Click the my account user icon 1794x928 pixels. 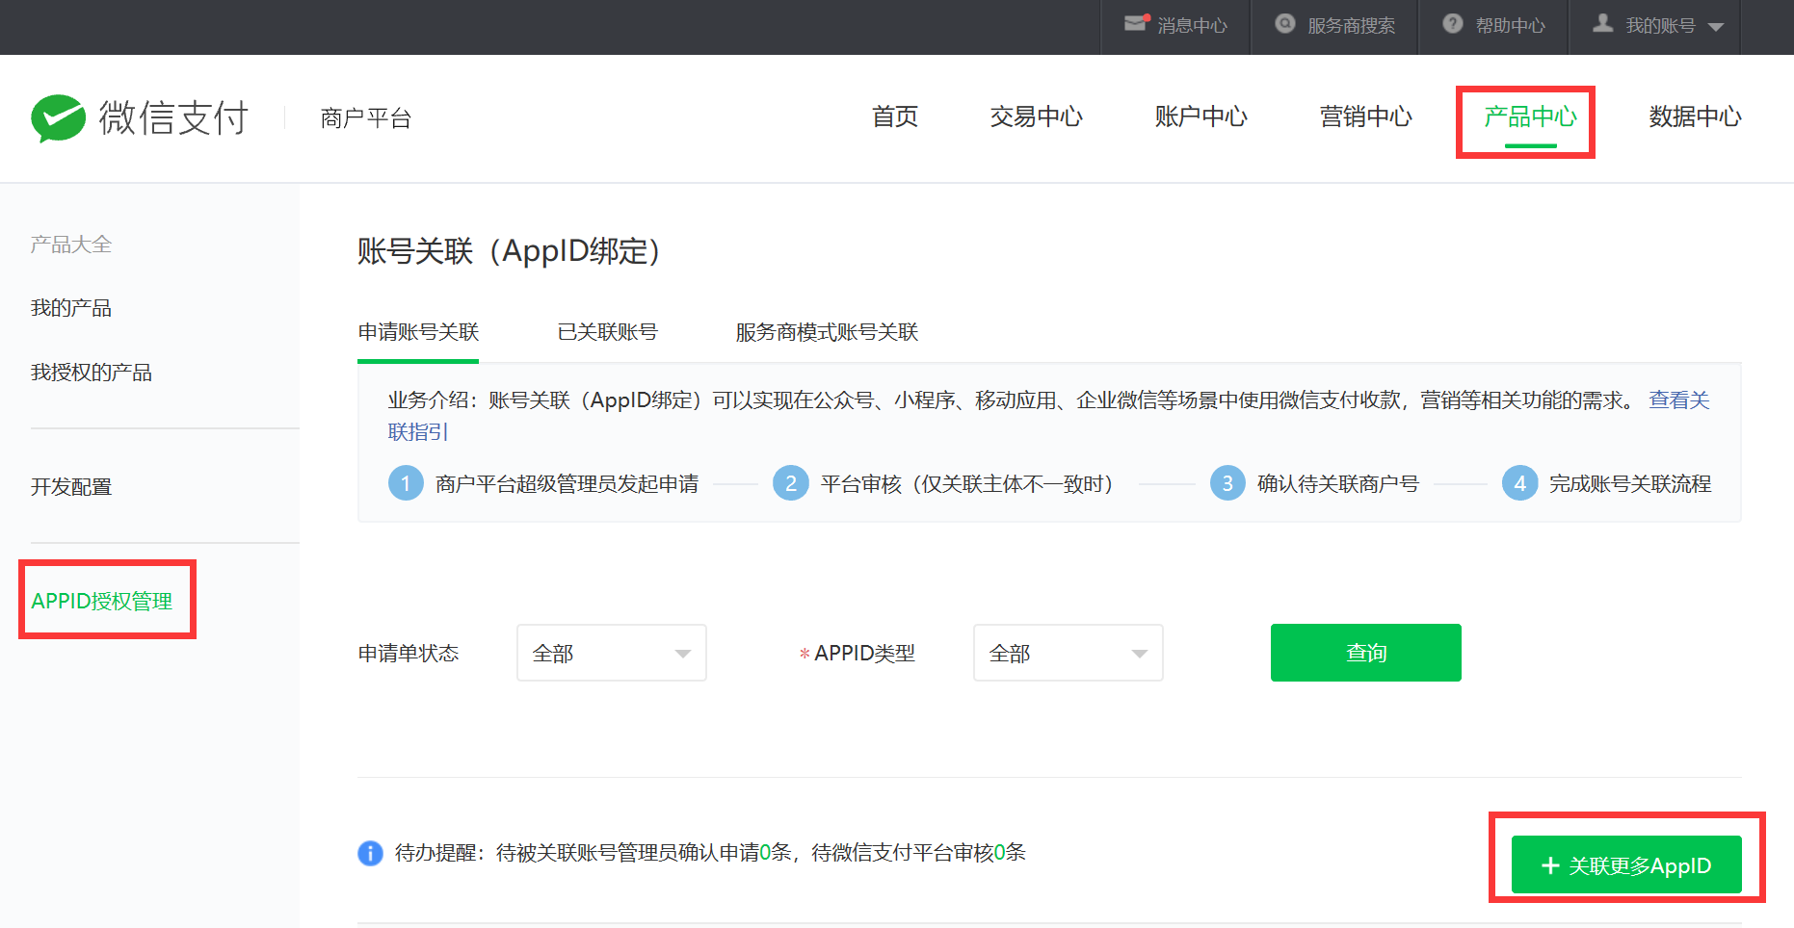(x=1603, y=24)
